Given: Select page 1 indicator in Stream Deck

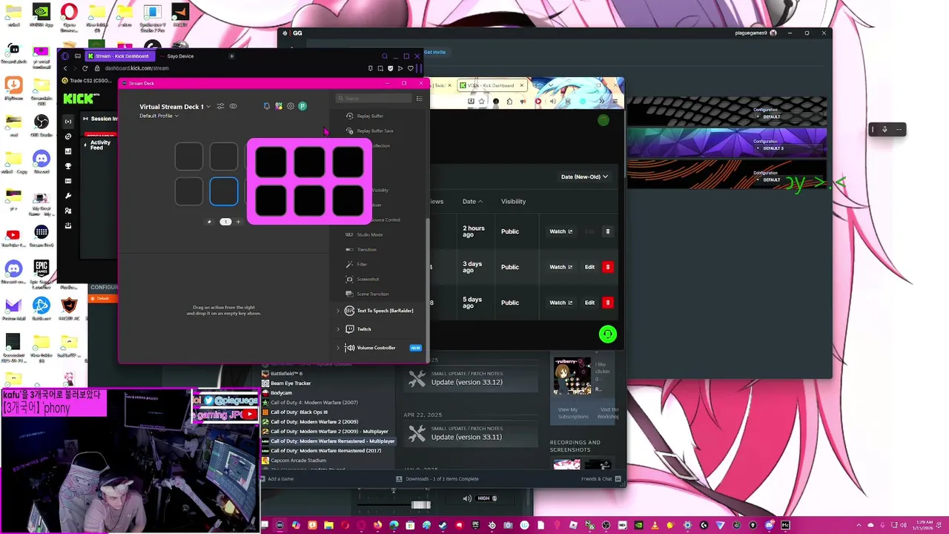Looking at the screenshot, I should coord(225,222).
